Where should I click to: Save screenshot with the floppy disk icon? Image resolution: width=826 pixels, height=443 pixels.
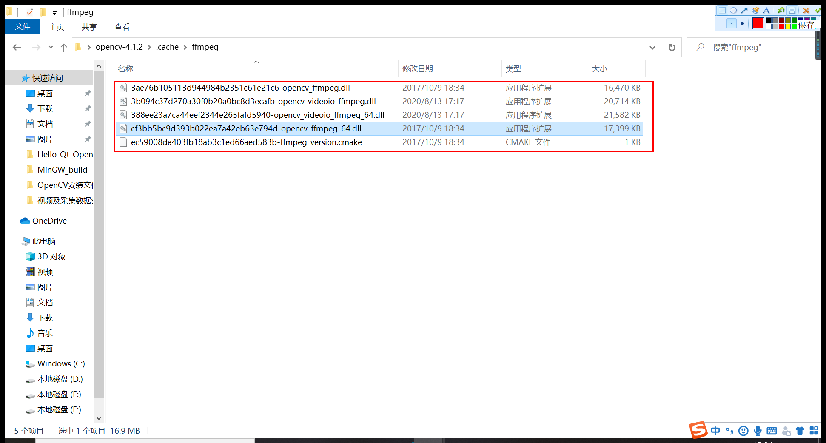(792, 10)
